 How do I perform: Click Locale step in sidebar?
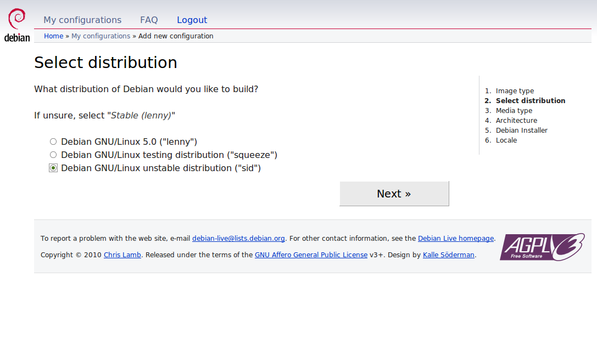506,140
